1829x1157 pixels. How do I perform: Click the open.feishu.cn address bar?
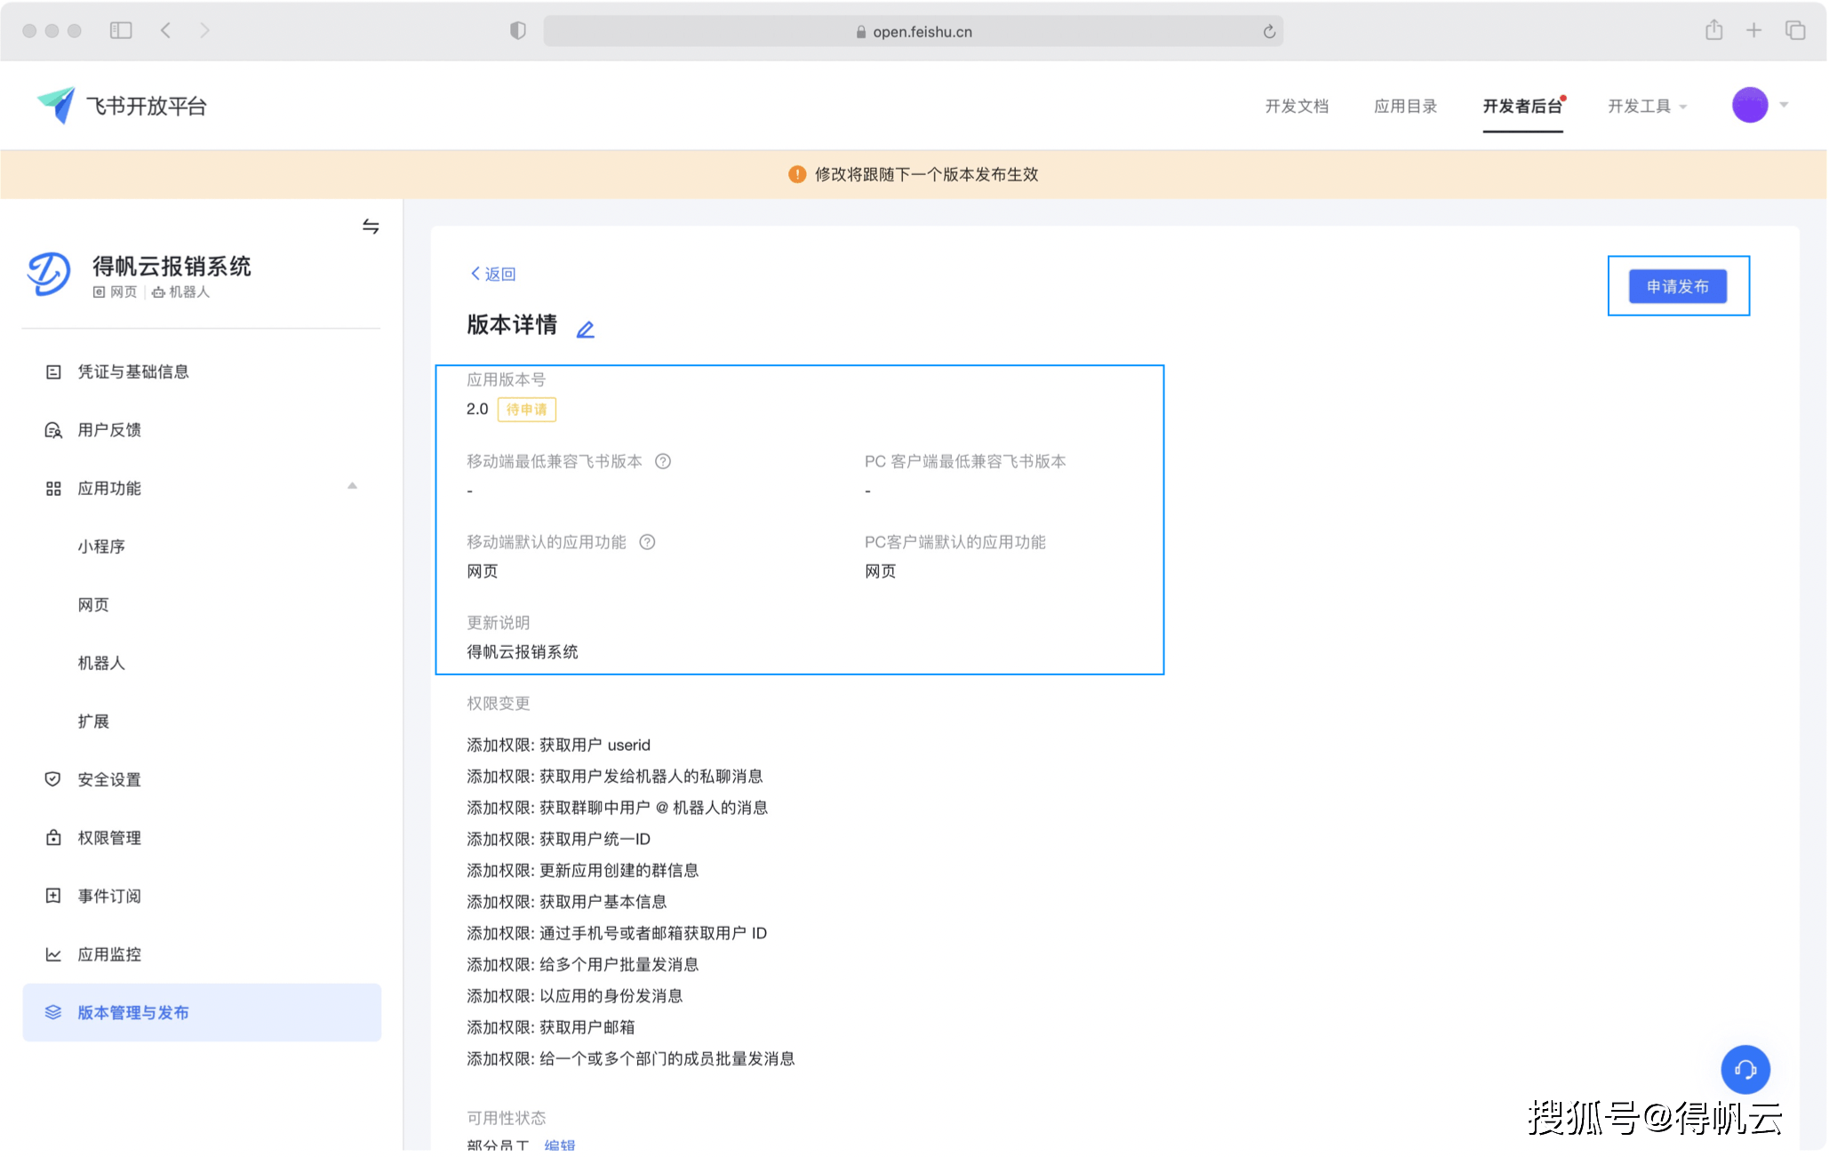pyautogui.click(x=913, y=31)
